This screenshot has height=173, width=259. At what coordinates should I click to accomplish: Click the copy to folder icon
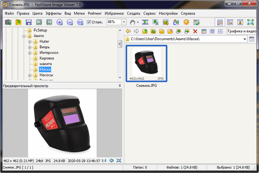tap(178, 31)
